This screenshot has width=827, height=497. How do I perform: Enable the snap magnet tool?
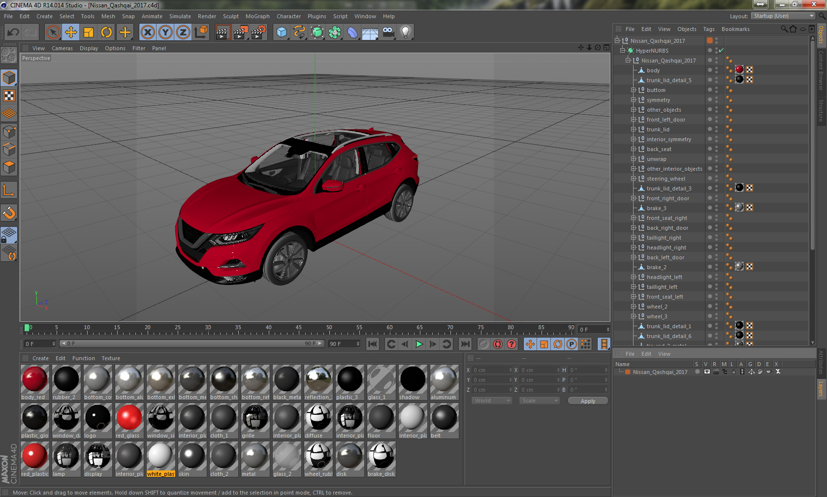click(x=9, y=213)
